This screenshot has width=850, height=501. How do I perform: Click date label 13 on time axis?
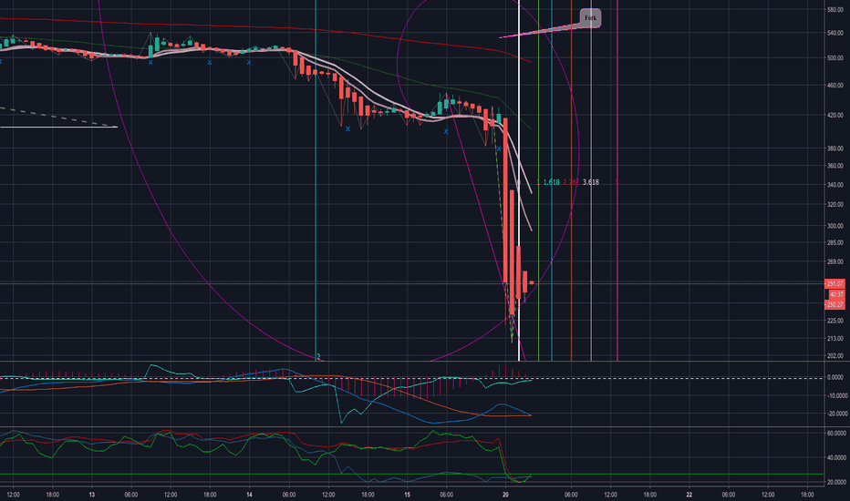pyautogui.click(x=91, y=495)
